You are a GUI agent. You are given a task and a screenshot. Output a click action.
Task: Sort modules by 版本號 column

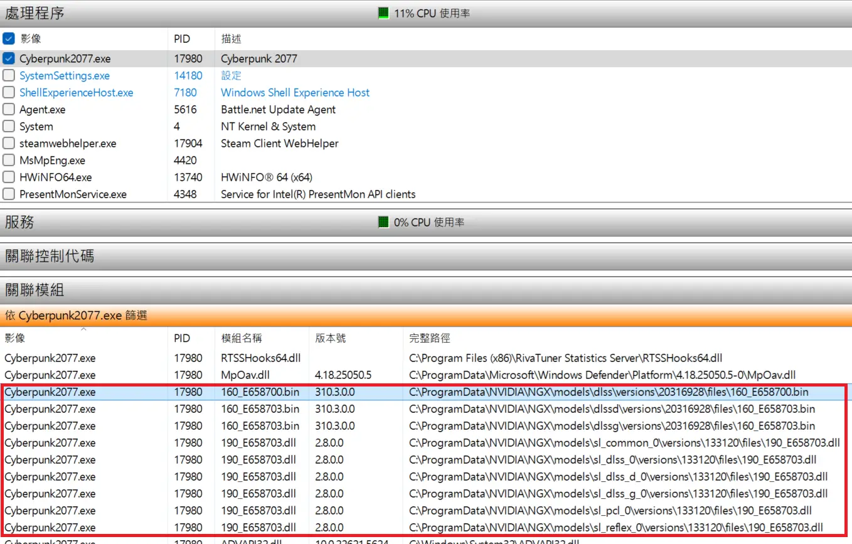[330, 338]
